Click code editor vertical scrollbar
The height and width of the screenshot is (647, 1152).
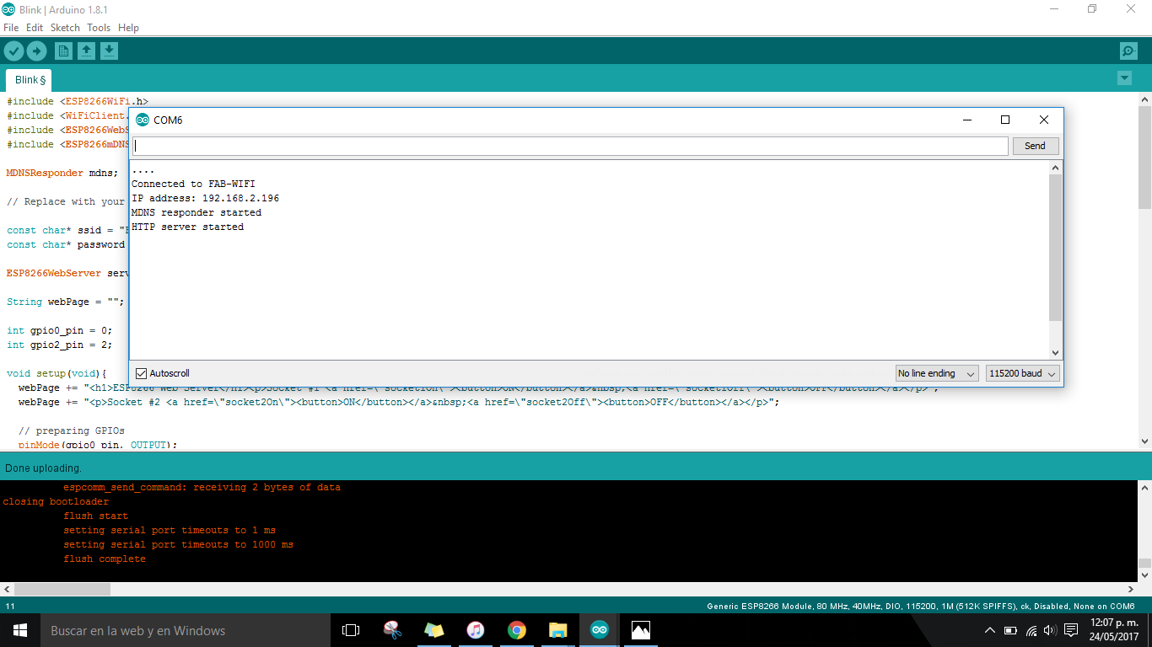point(1144,271)
